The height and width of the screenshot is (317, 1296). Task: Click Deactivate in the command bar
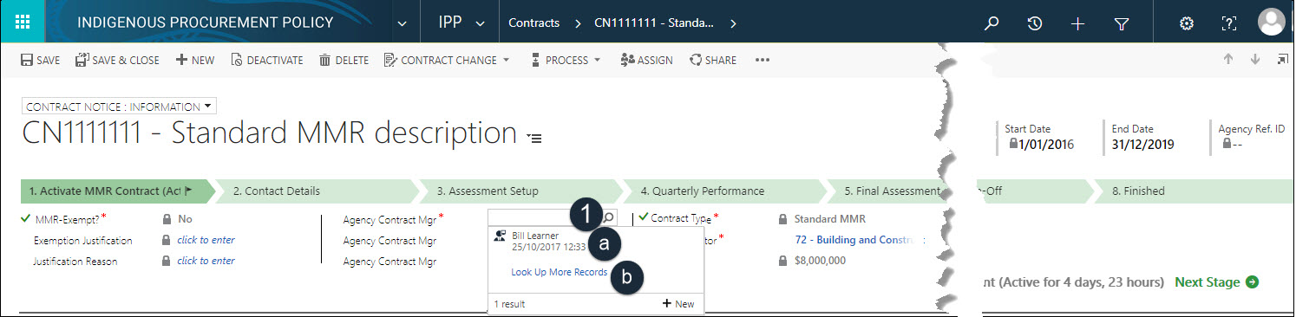[266, 61]
